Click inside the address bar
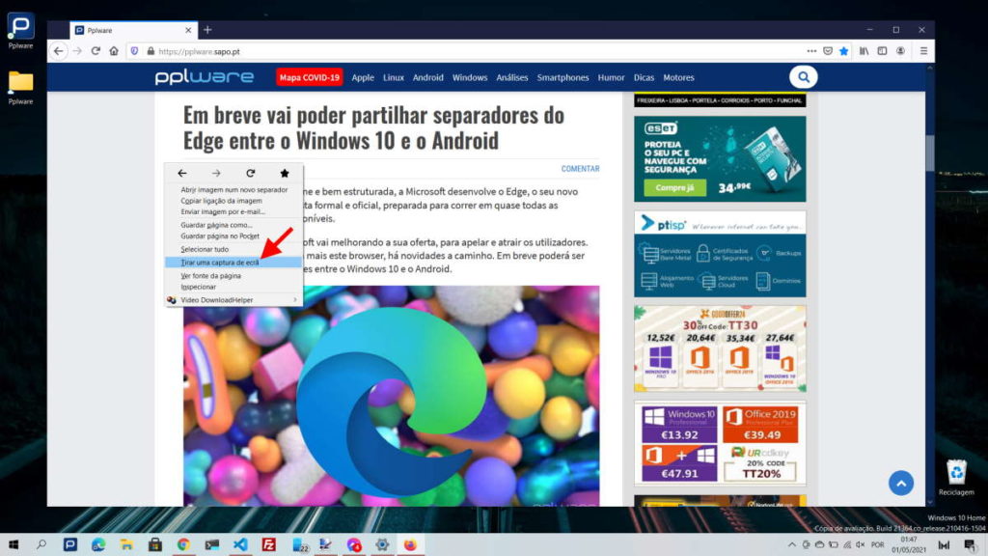This screenshot has height=556, width=988. (x=386, y=50)
